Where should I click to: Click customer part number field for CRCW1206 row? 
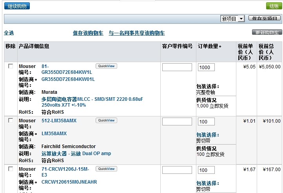pos(177,170)
